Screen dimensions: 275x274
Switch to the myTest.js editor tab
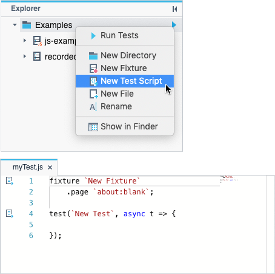pos(28,167)
